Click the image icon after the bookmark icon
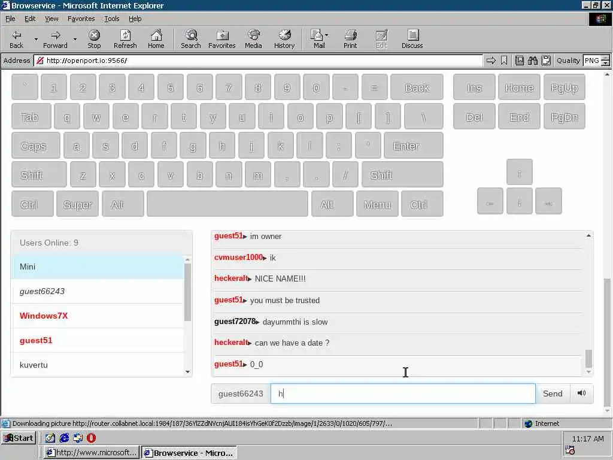Viewport: 613px width, 460px height. 519,60
